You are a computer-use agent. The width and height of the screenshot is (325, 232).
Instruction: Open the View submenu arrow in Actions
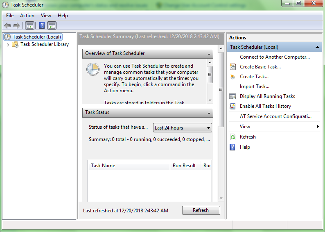tap(318, 126)
